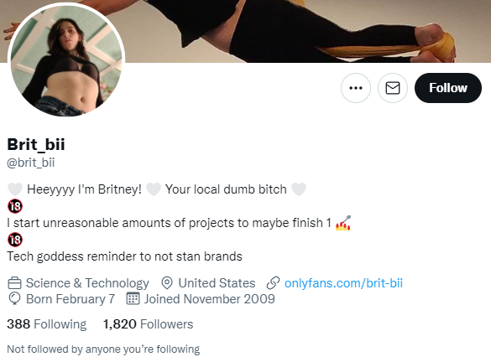Image resolution: width=491 pixels, height=362 pixels.
Task: Click the location pin icon
Action: (x=167, y=283)
